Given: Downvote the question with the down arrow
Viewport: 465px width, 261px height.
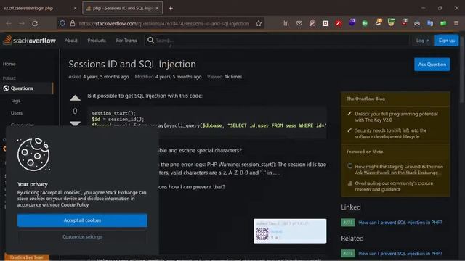Looking at the screenshot, I should click(75, 123).
